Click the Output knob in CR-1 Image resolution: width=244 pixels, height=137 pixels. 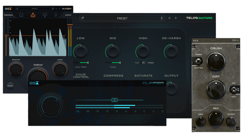231,121
